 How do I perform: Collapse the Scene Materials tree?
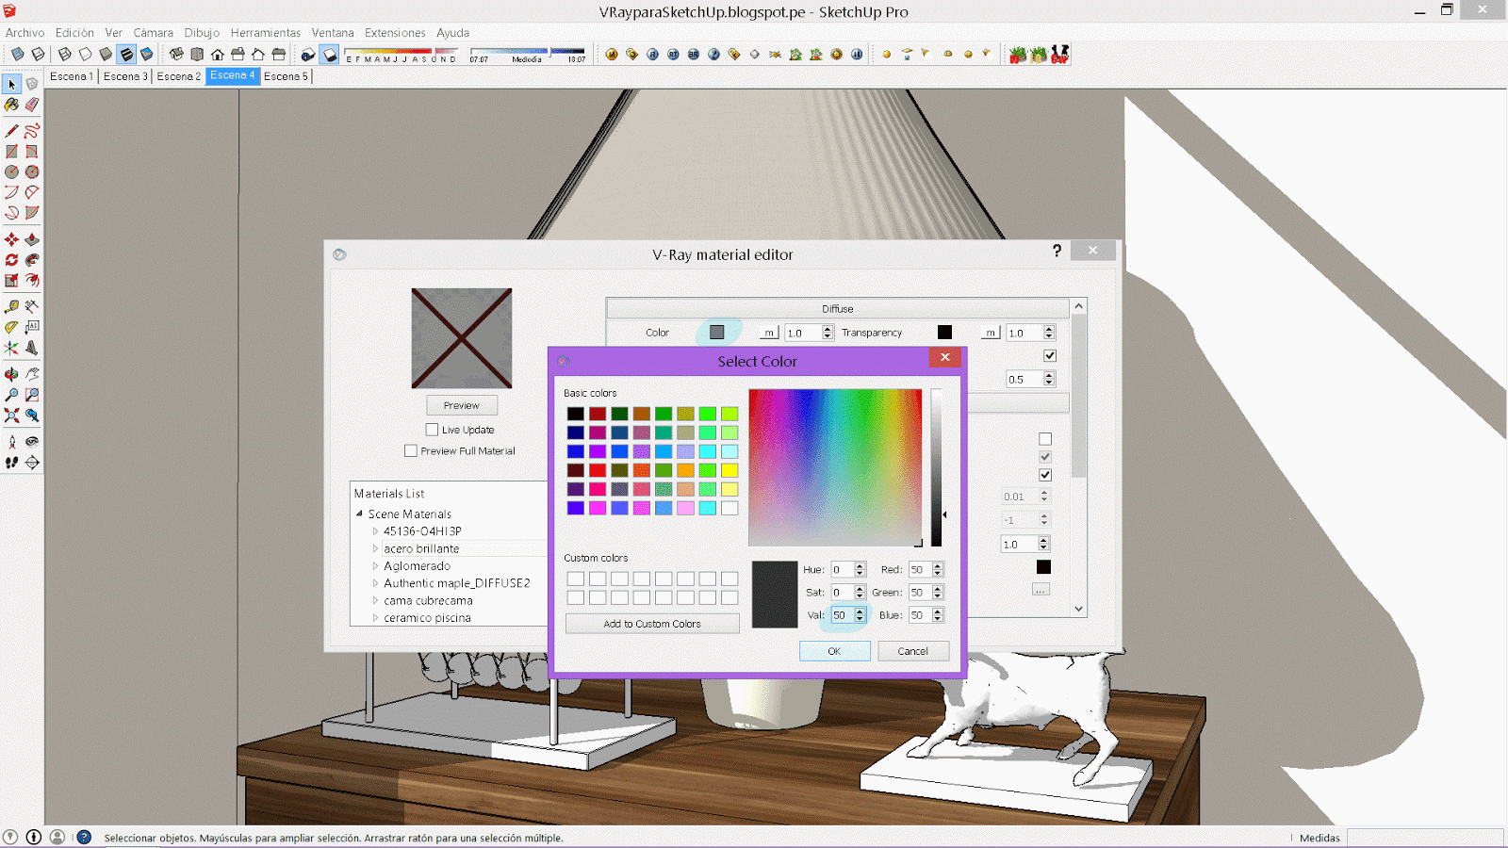point(359,514)
